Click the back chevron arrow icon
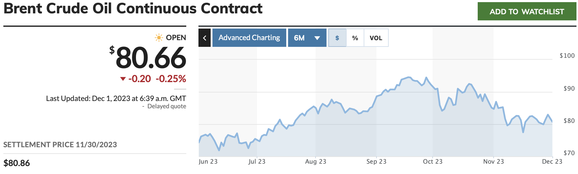 [205, 38]
